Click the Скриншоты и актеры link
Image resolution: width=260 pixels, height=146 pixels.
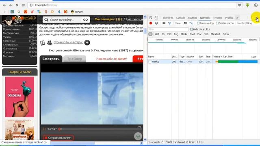pos(68,42)
